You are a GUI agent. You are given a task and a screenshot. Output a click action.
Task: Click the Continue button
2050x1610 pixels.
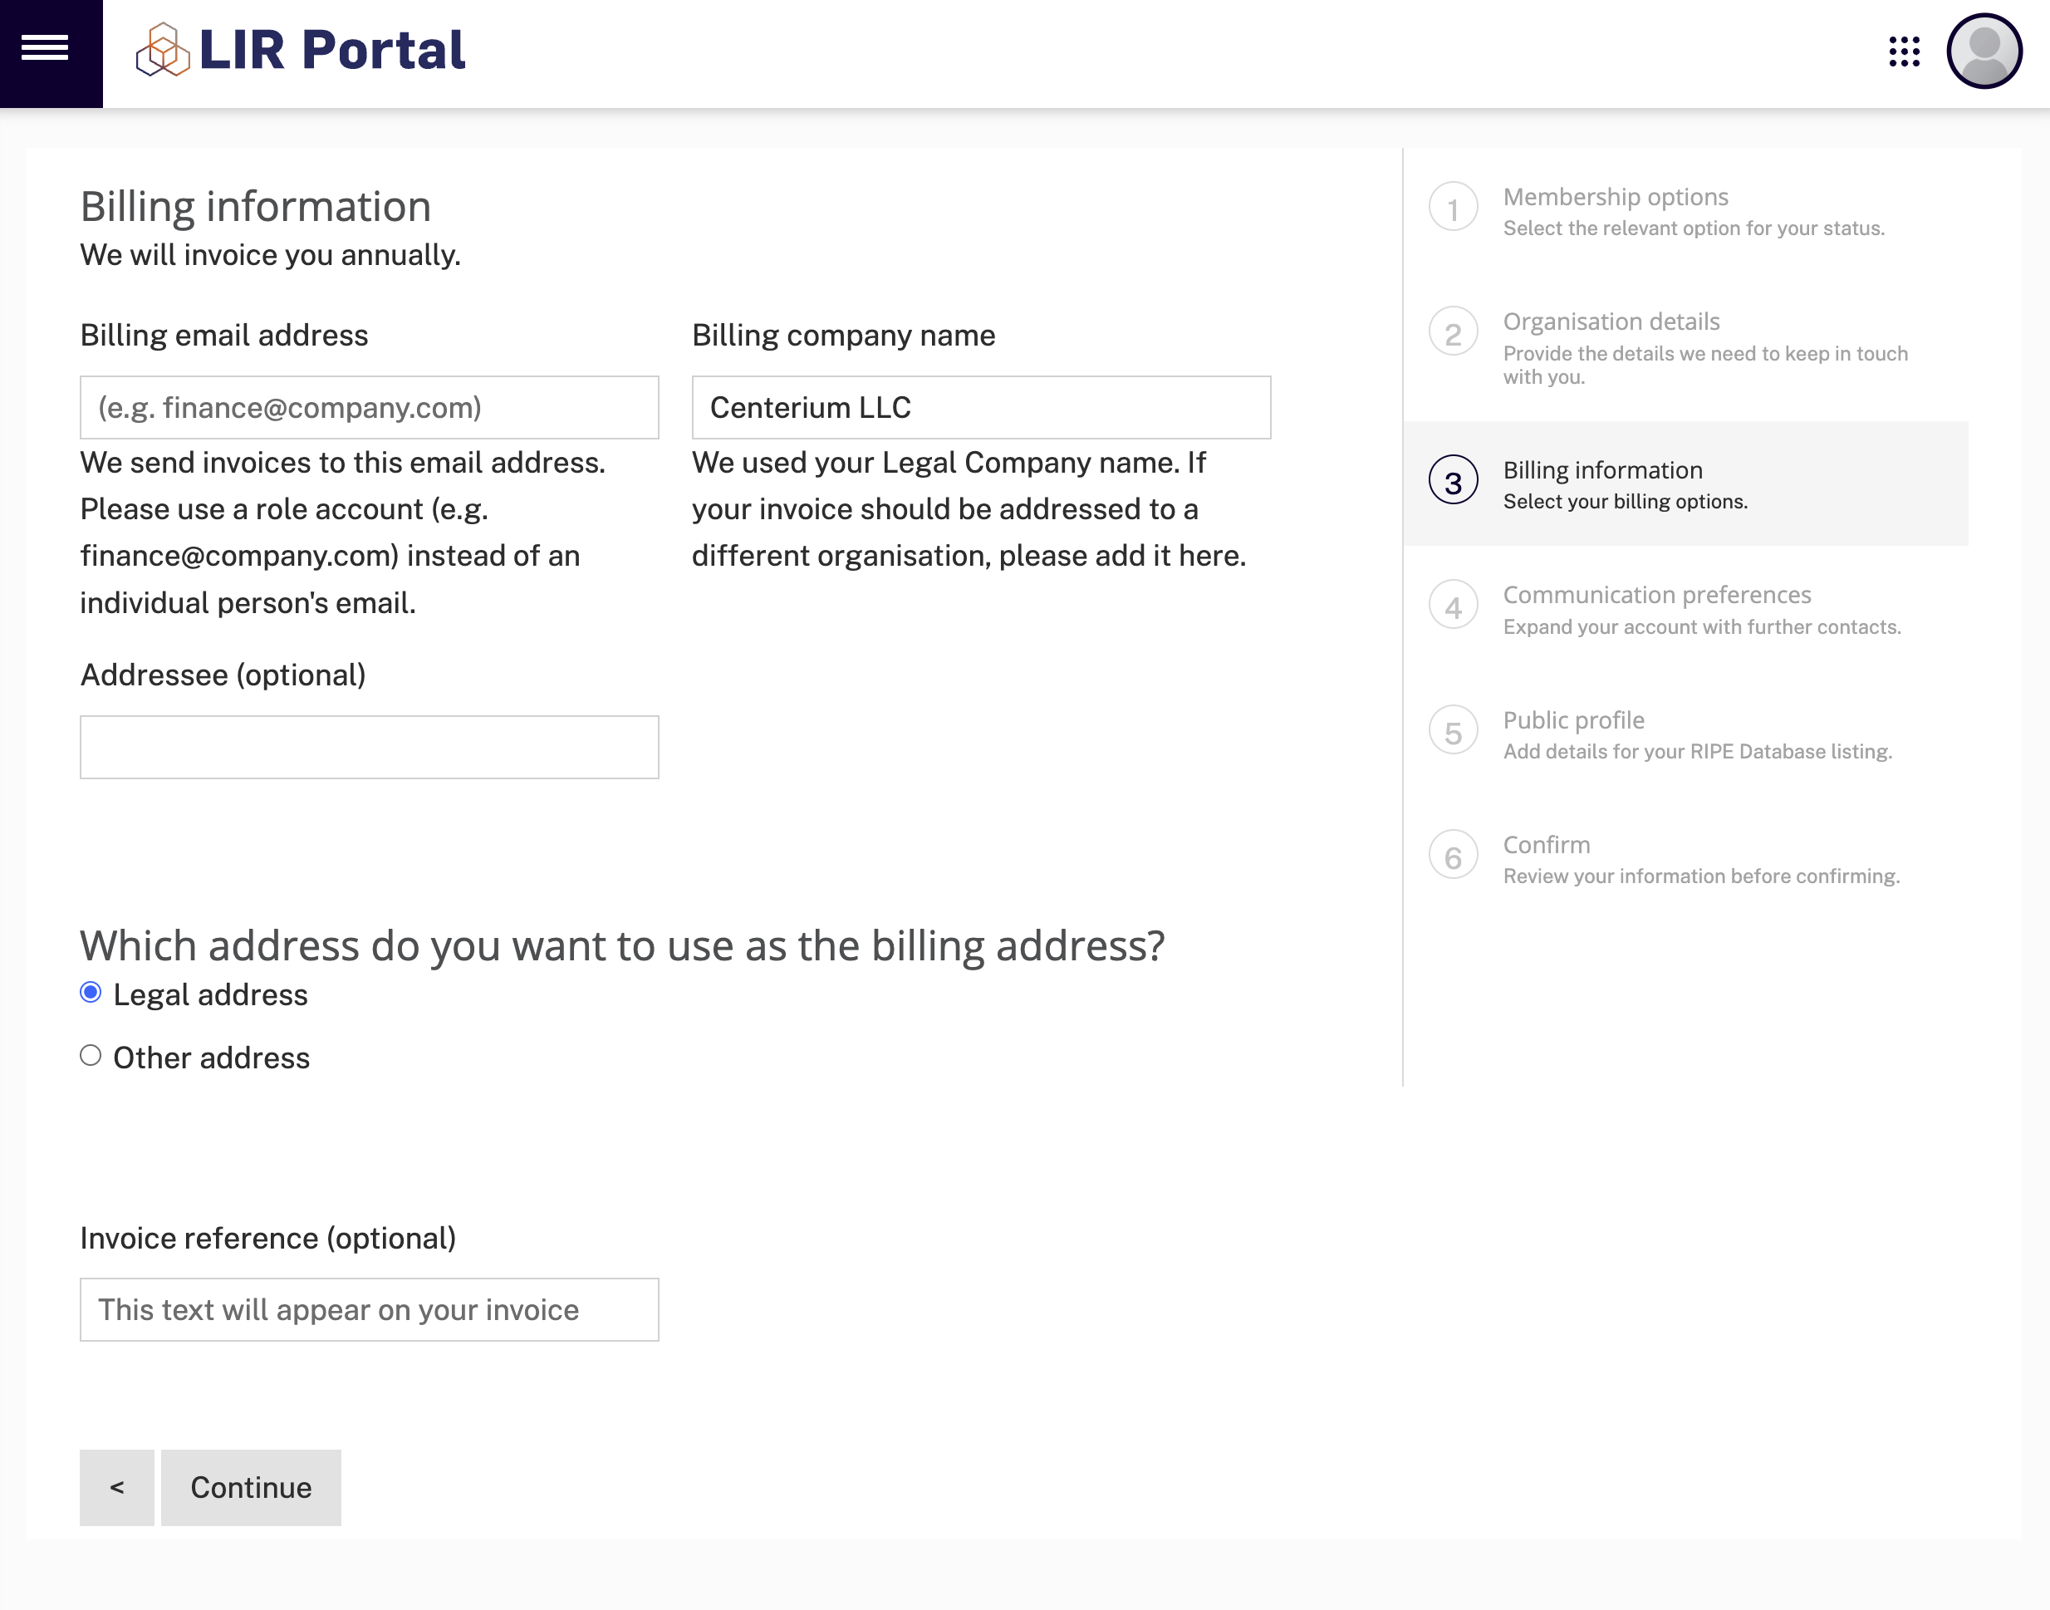pos(250,1487)
